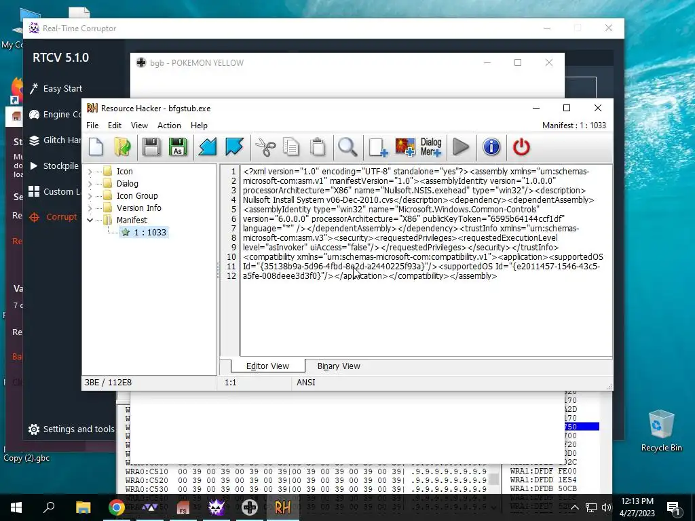The width and height of the screenshot is (695, 521).
Task: Open the blue Info icon
Action: tap(491, 147)
